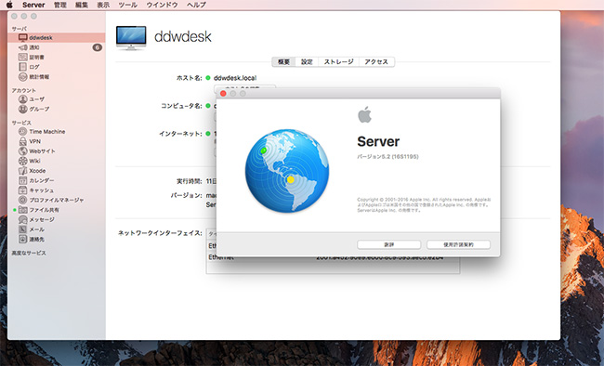This screenshot has width=604, height=366.
Task: Open the 編集 menu
Action: click(x=81, y=5)
